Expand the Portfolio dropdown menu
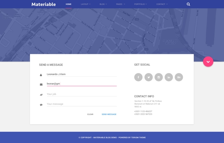 [140, 4]
